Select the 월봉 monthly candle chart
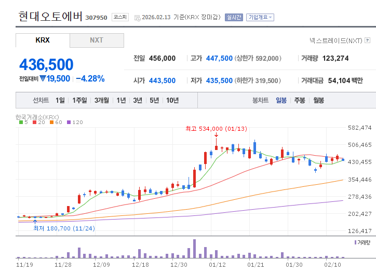 pyautogui.click(x=319, y=100)
